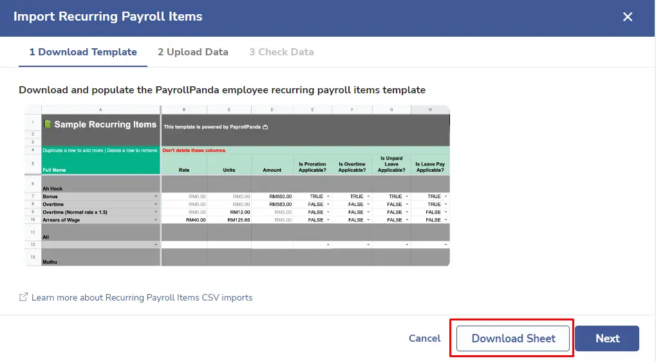The width and height of the screenshot is (656, 361).
Task: Select the Download Template tab
Action: 83,52
